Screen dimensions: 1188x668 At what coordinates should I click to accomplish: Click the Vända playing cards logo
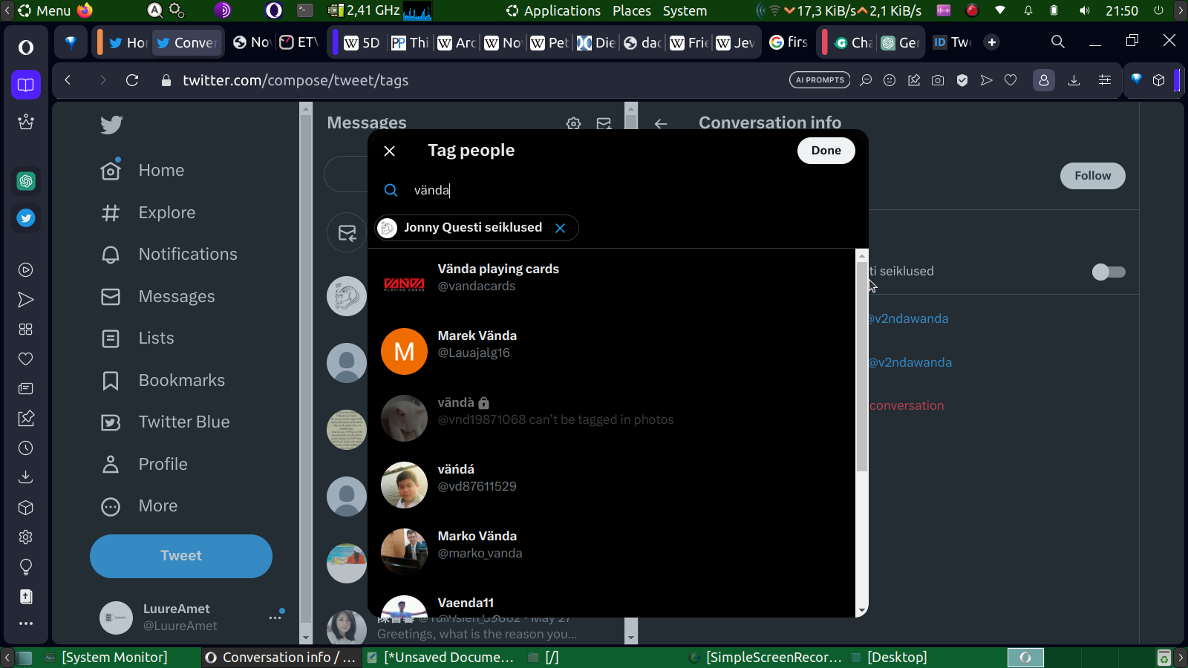pos(404,284)
